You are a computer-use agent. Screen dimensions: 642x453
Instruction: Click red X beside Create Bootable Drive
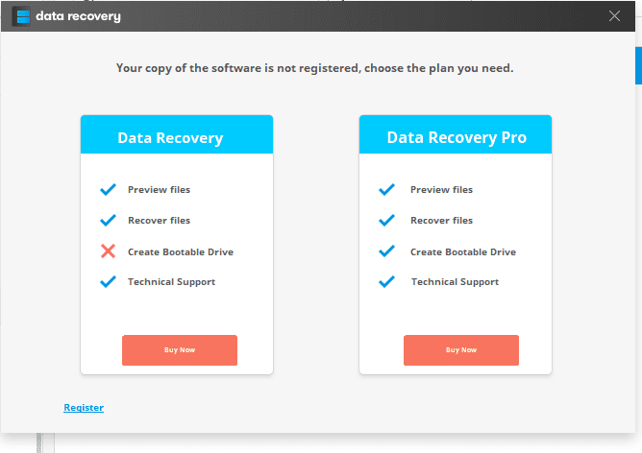pyautogui.click(x=109, y=251)
